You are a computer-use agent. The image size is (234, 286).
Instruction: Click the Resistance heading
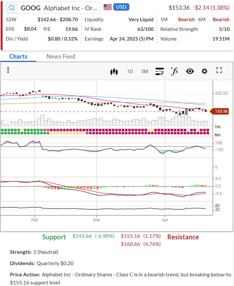[x=183, y=237]
